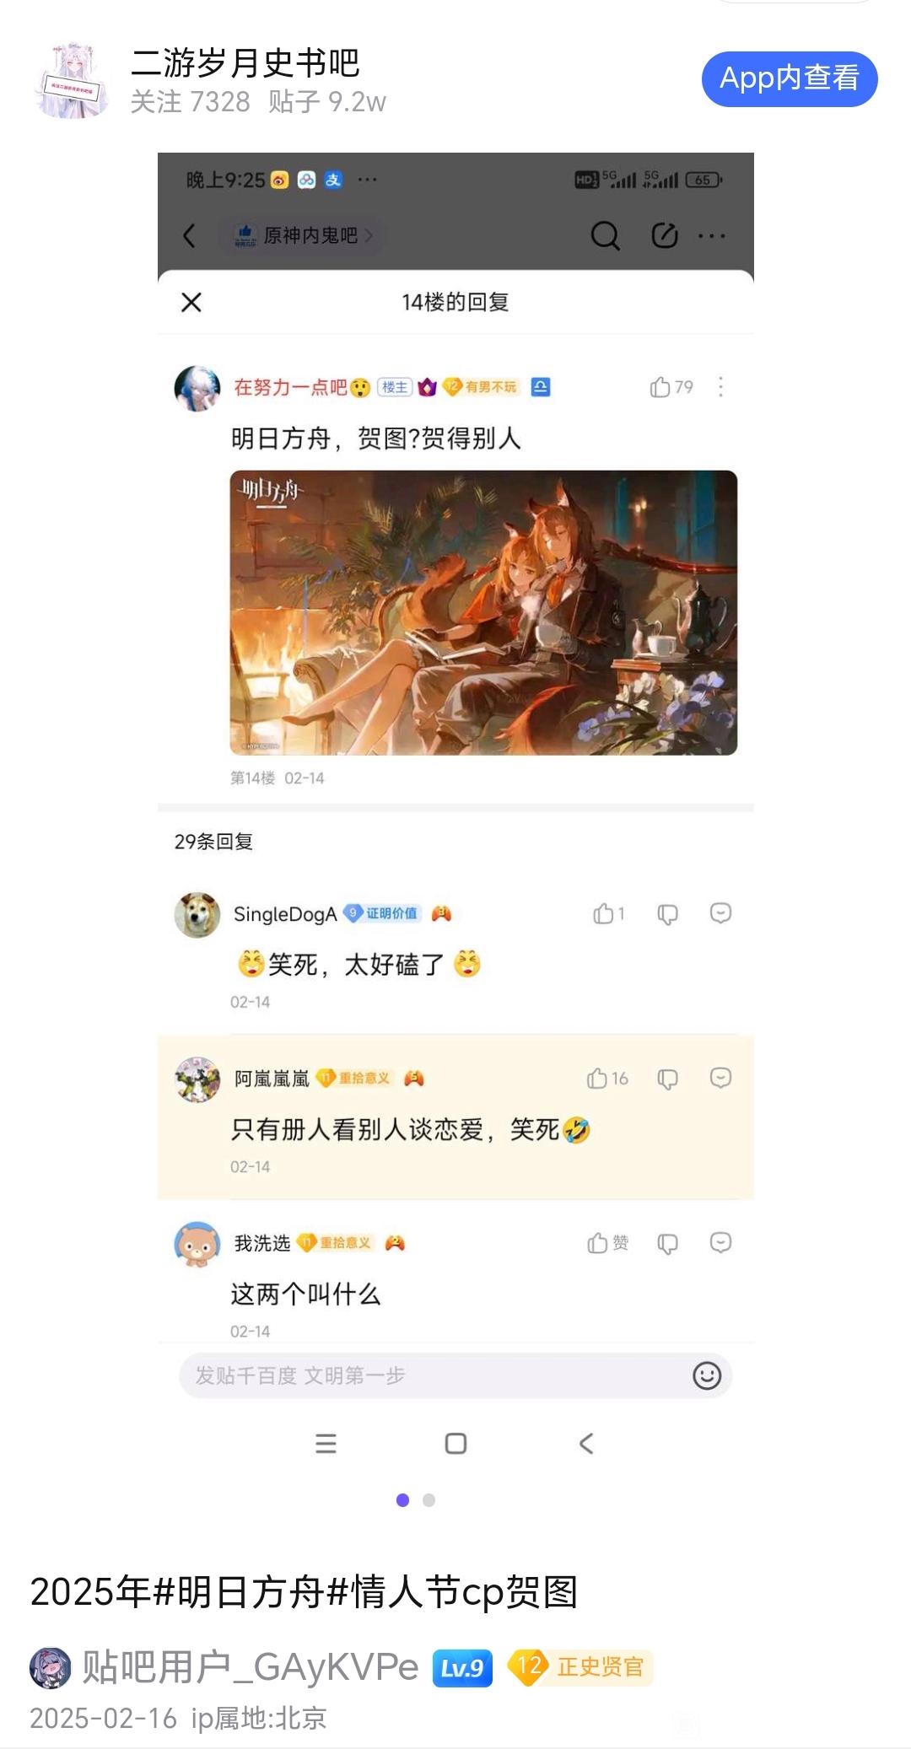Dislike SingleDogA's comment
911x1749 pixels.
pyautogui.click(x=667, y=913)
